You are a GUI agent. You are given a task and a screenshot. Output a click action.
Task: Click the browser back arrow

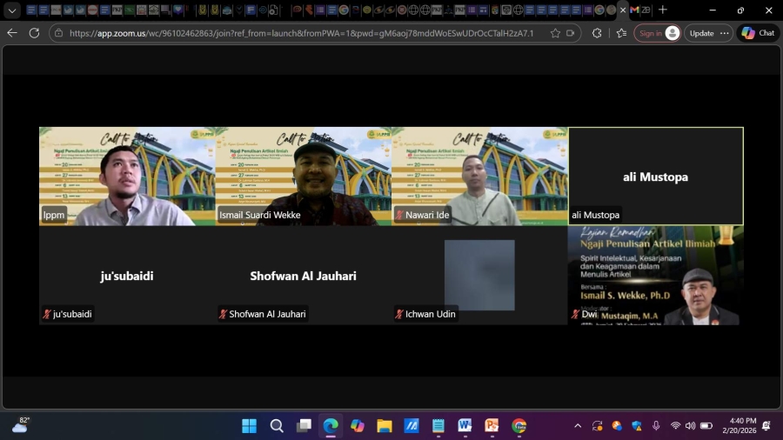12,33
